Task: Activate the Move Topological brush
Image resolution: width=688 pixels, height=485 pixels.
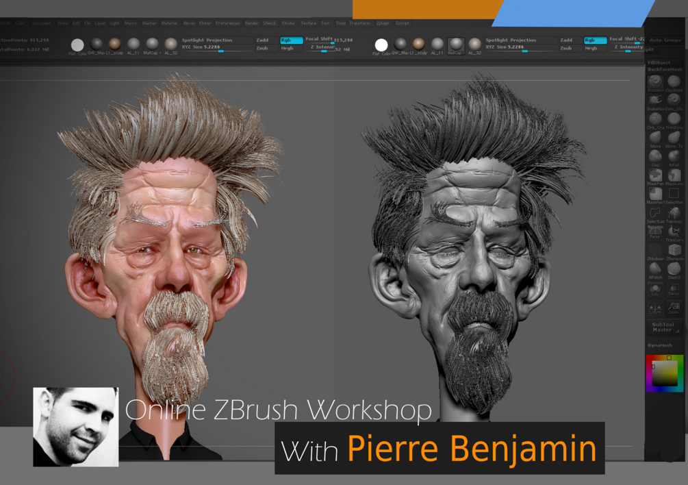Action: pos(674,138)
